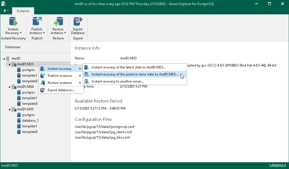Collapse the rhel01:5434 tree node
This screenshot has width=289, height=169.
pos(9,86)
